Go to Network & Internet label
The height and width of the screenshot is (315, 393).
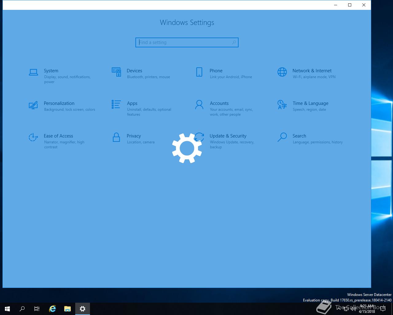tap(312, 71)
